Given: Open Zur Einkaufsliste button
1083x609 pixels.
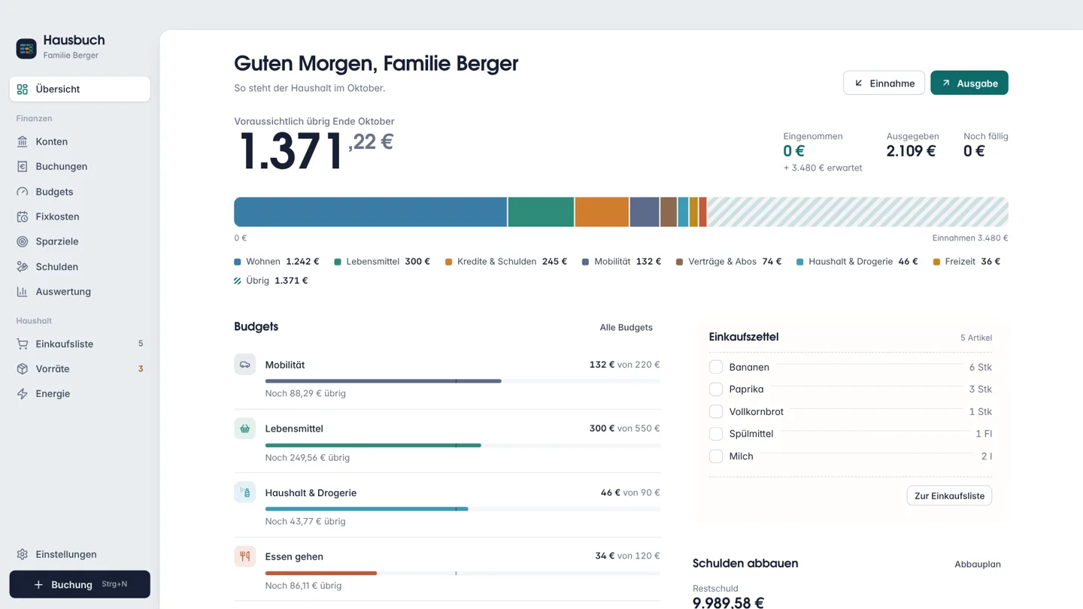Looking at the screenshot, I should tap(949, 495).
